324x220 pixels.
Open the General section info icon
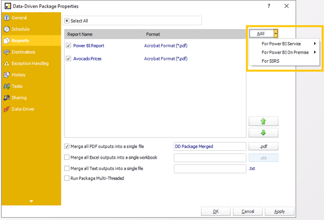(x=7, y=18)
